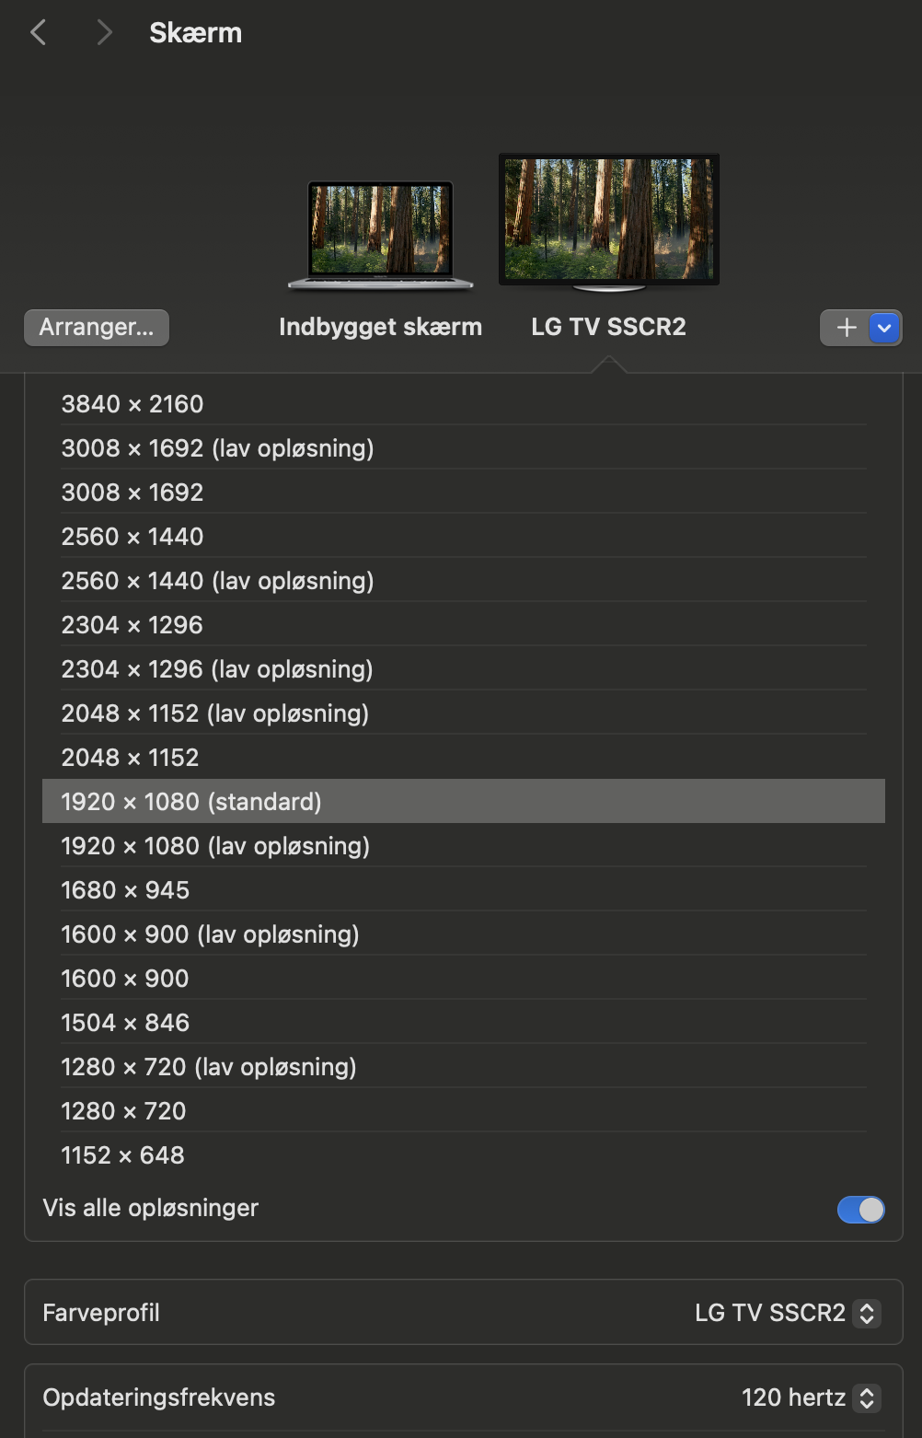Select the 1280 × 720 resolution
The image size is (922, 1438).
125,1111
